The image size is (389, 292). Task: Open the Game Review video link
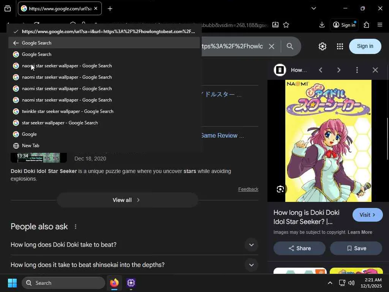tap(222, 136)
